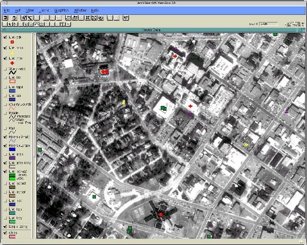Click the context Help arrow-question icon
This screenshot has height=245, width=307.
coord(126,18)
